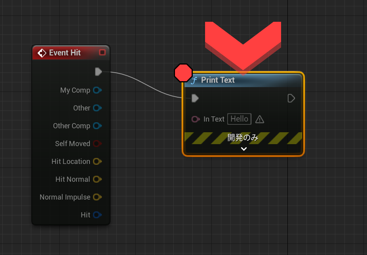Click the Hit Location vector pin
Viewport: 367px width, 255px height.
97,161
